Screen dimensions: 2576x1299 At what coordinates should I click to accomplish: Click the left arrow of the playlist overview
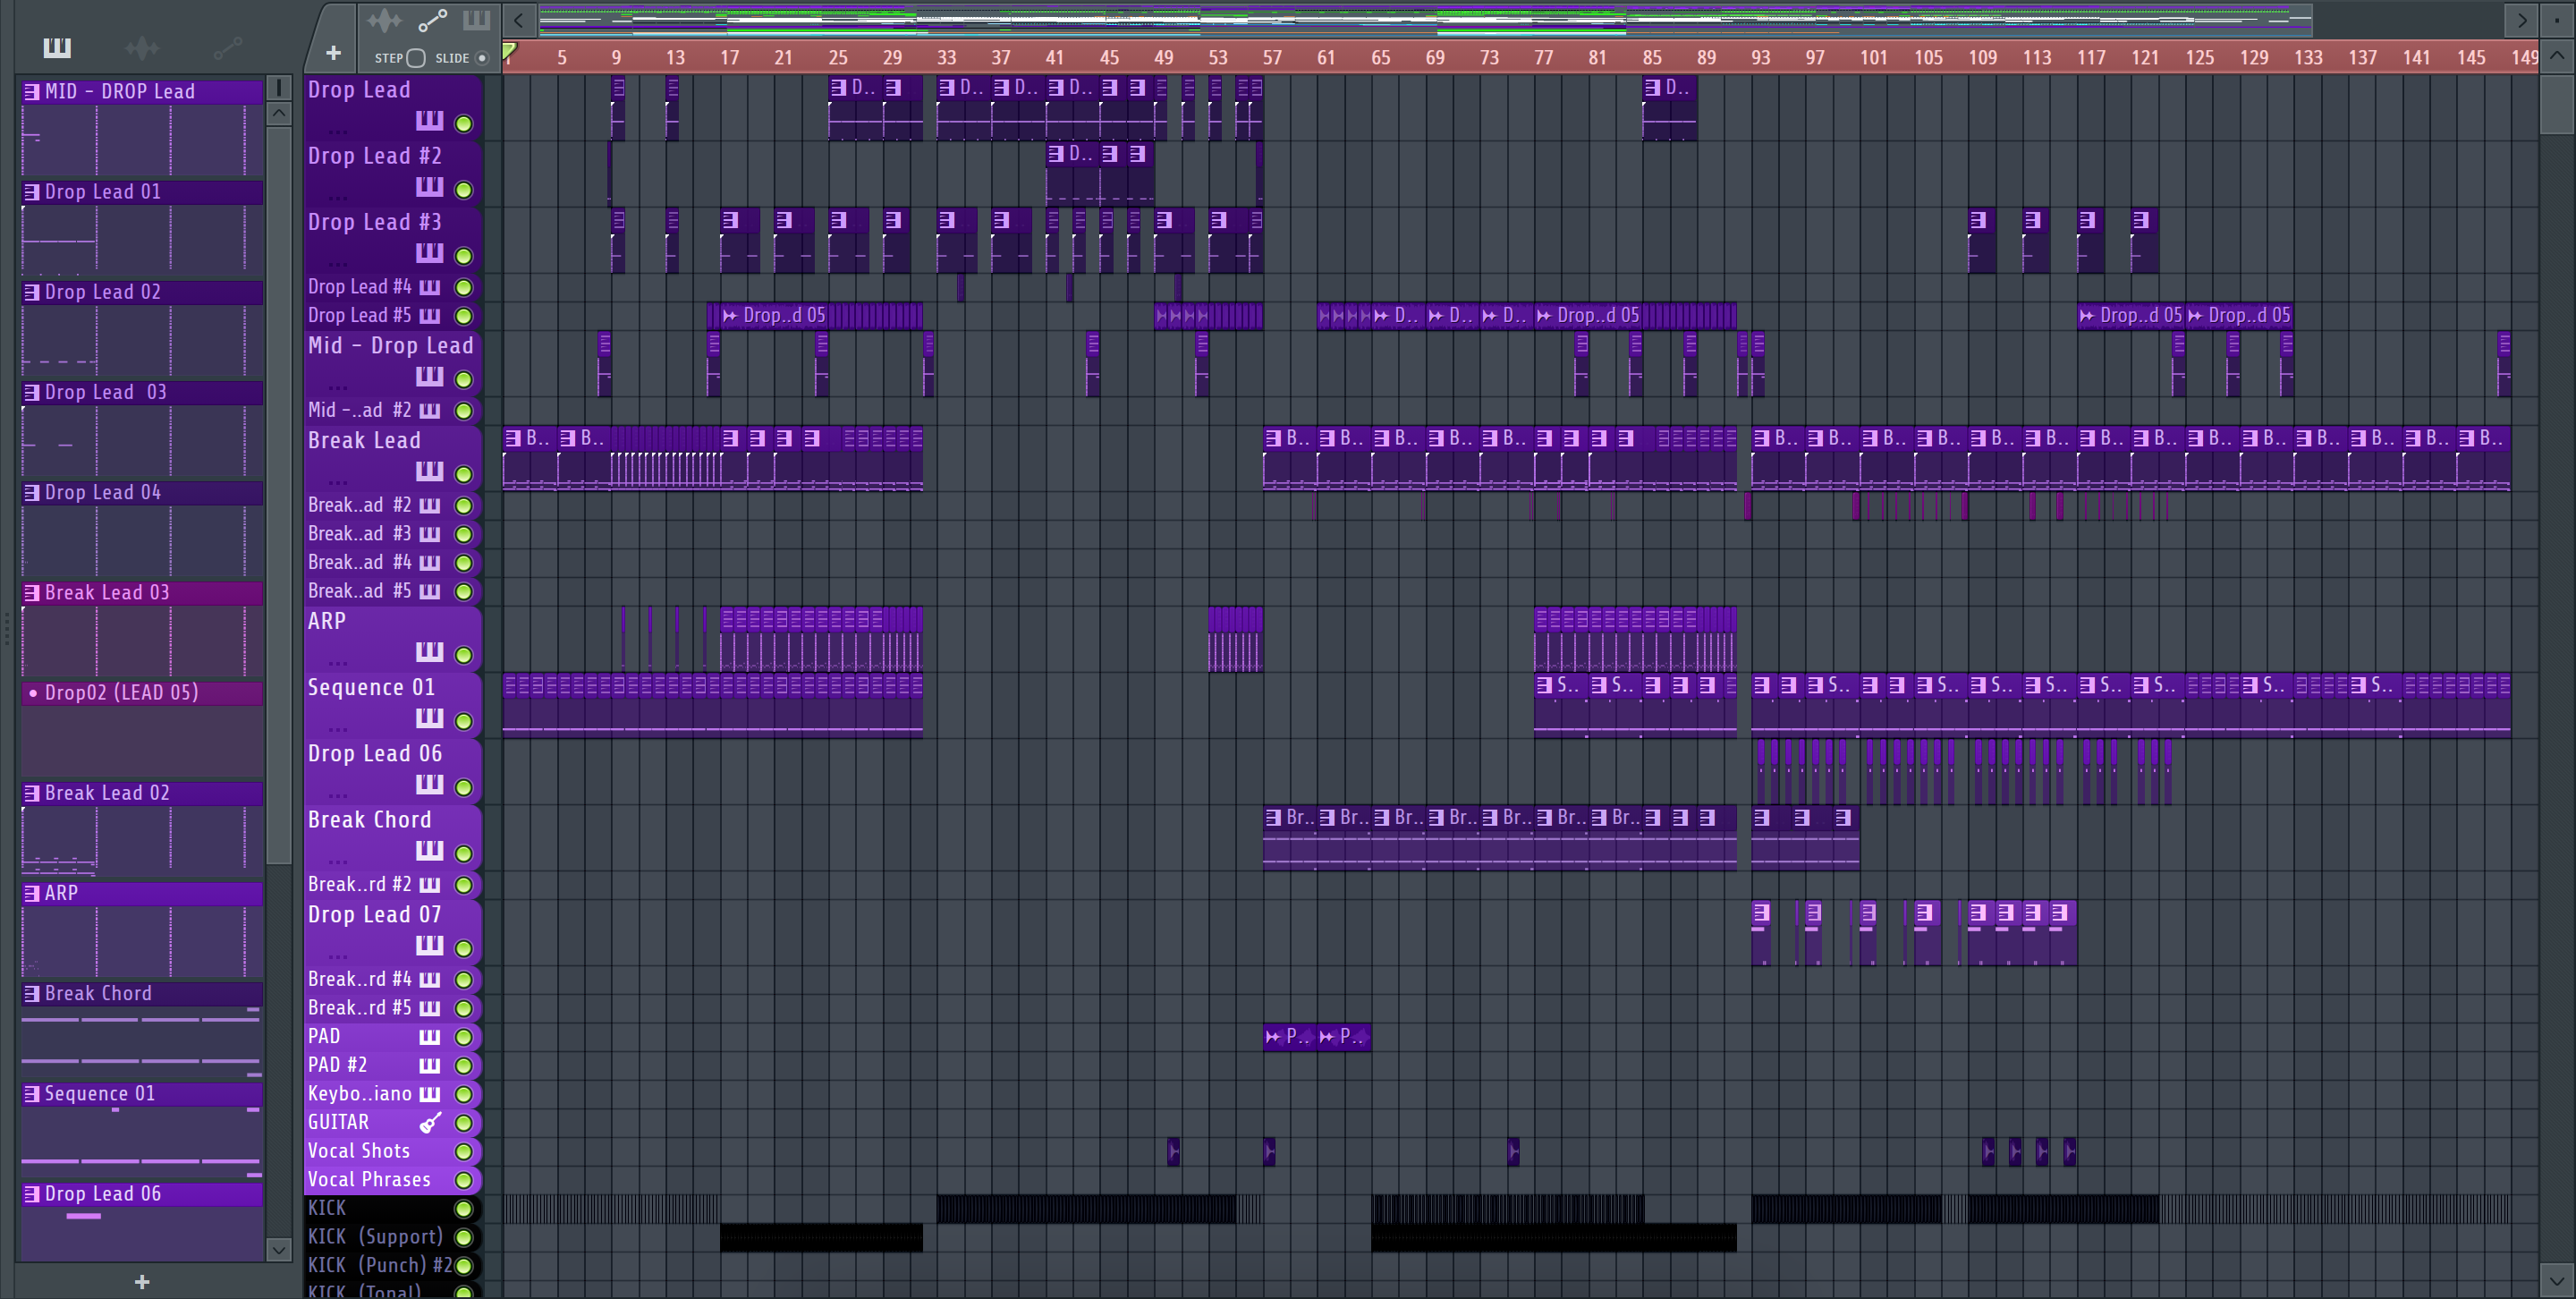[x=518, y=19]
